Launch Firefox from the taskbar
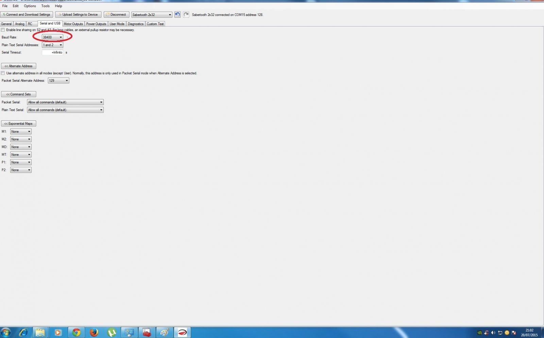Image resolution: width=544 pixels, height=338 pixels. [94, 333]
